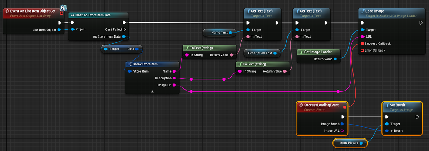429x151 pixels.
Task: Click the Image URL pin on SuccessLoadingEvent
Action: coord(342,131)
